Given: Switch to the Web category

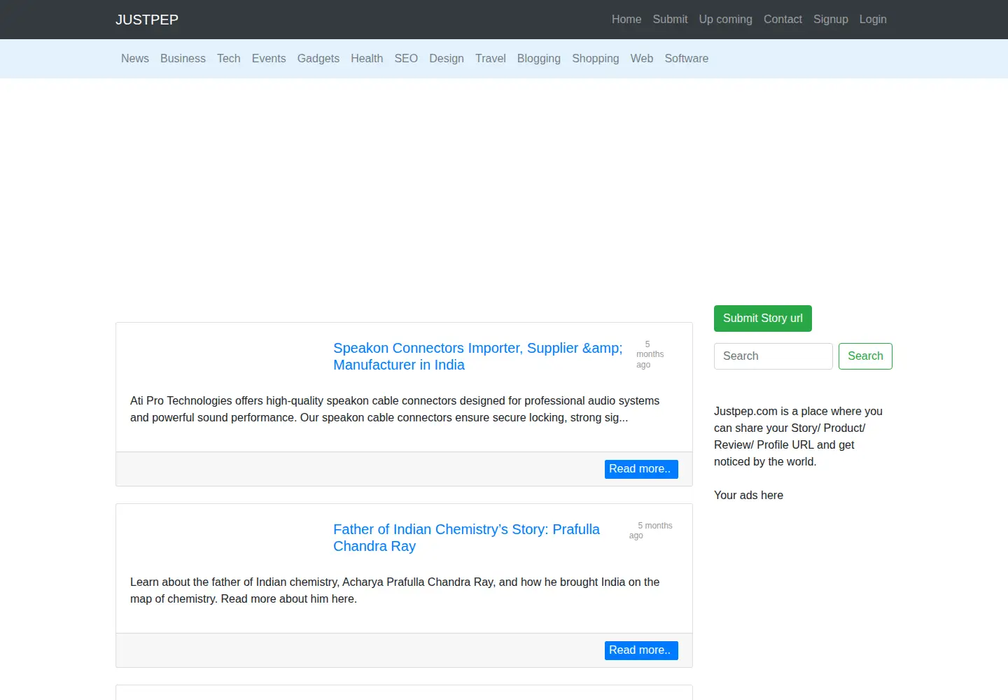Looking at the screenshot, I should click(642, 59).
